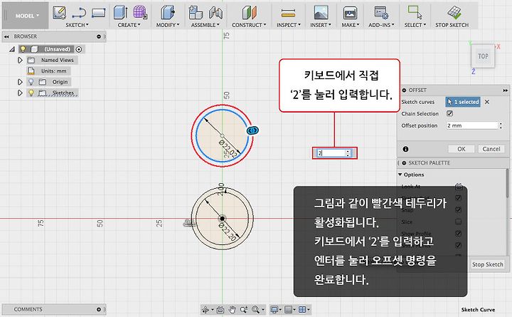
Task: Toggle the Unsaved root lightbulb visibility
Action: click(x=23, y=49)
